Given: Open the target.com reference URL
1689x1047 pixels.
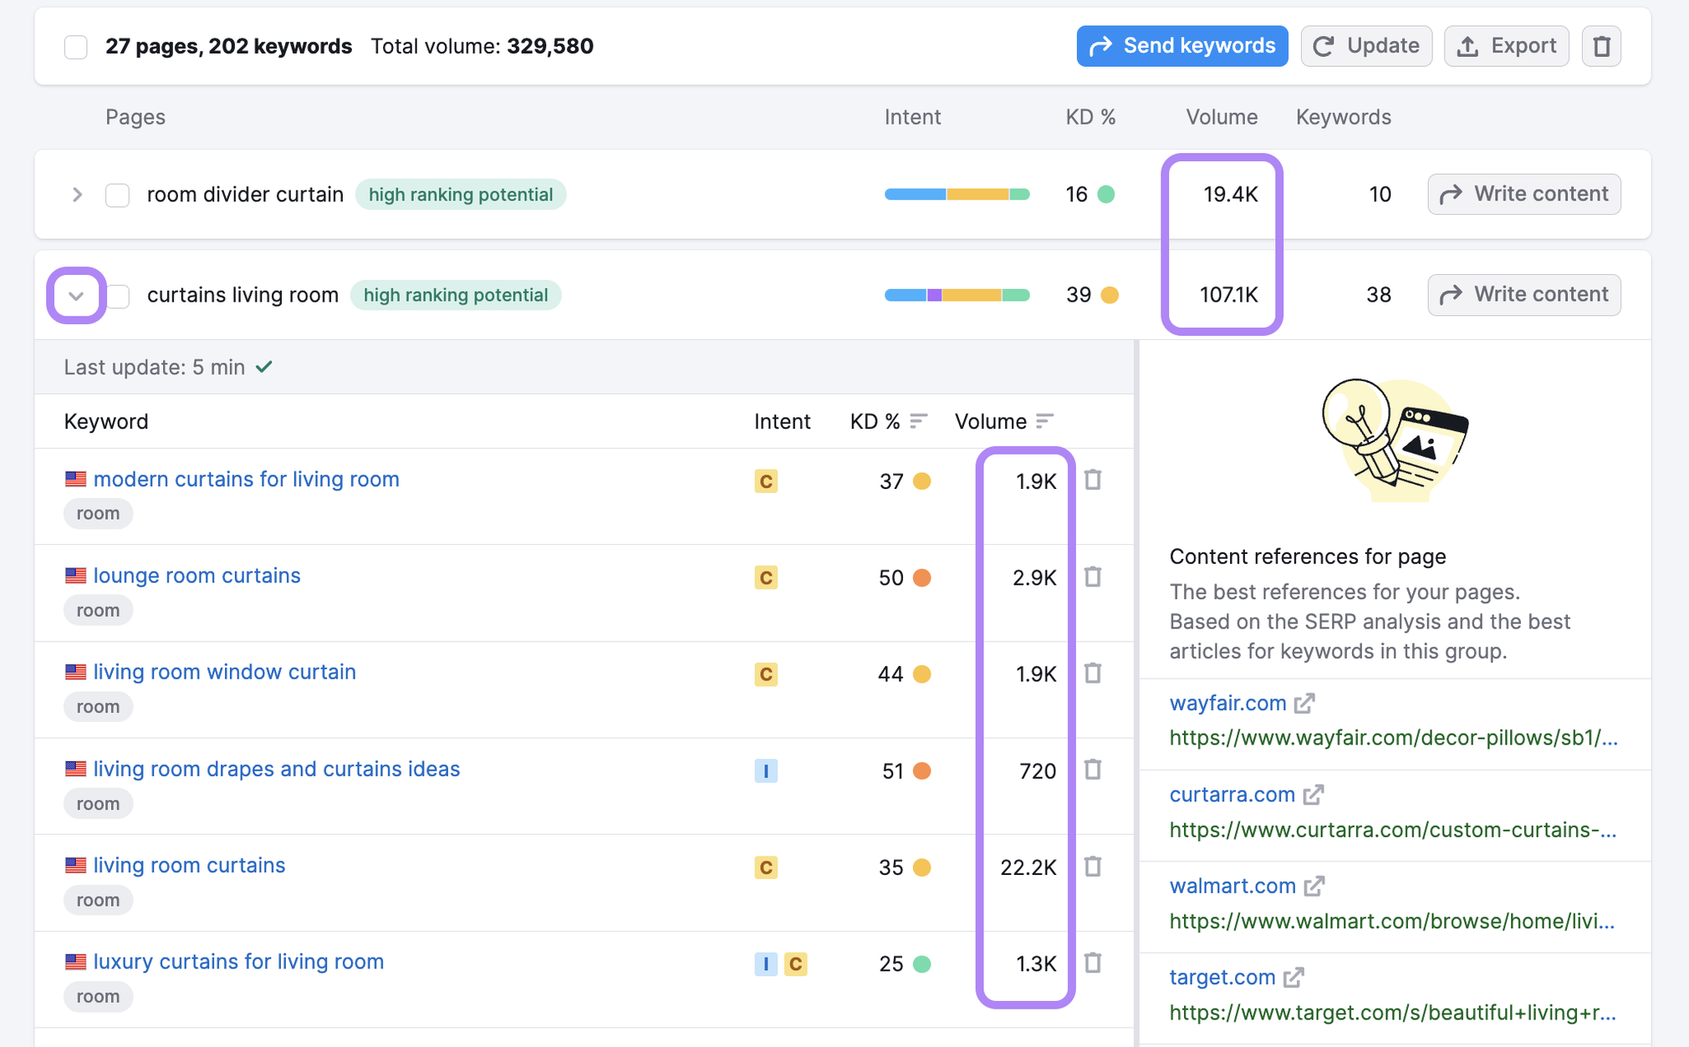Looking at the screenshot, I should coord(1391,1013).
